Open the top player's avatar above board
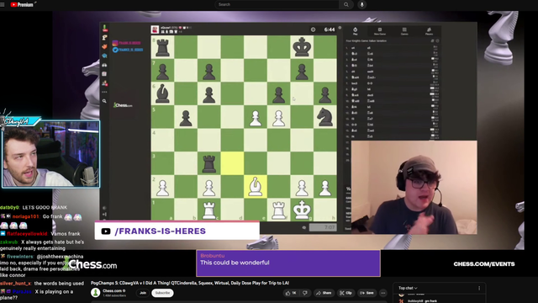The width and height of the screenshot is (538, 303). pyautogui.click(x=155, y=29)
